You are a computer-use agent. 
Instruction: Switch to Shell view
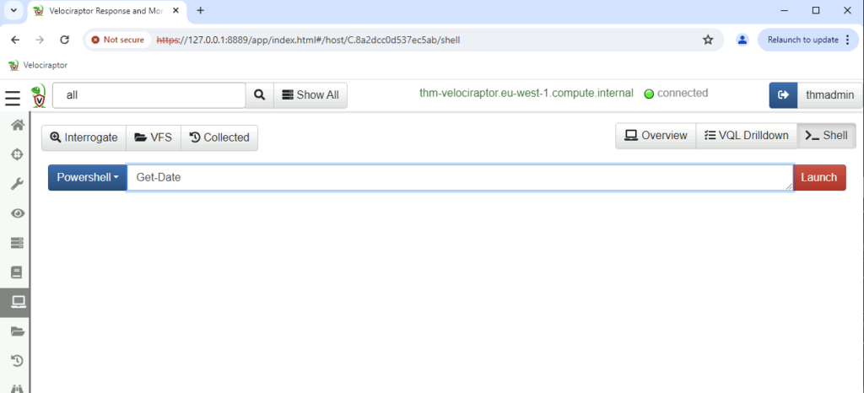[x=827, y=136]
